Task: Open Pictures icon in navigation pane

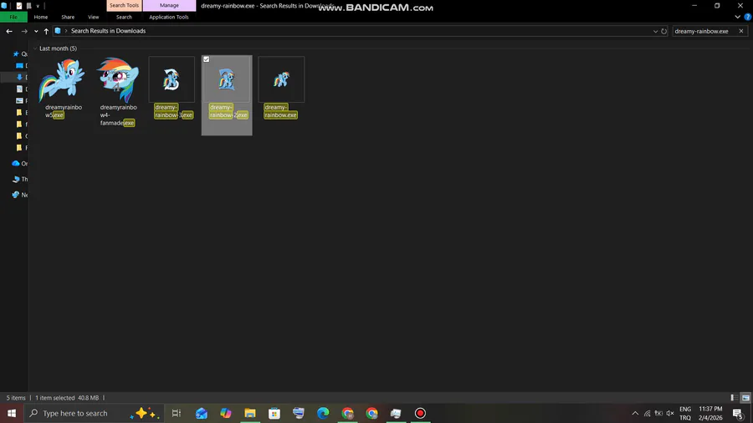Action: point(20,100)
